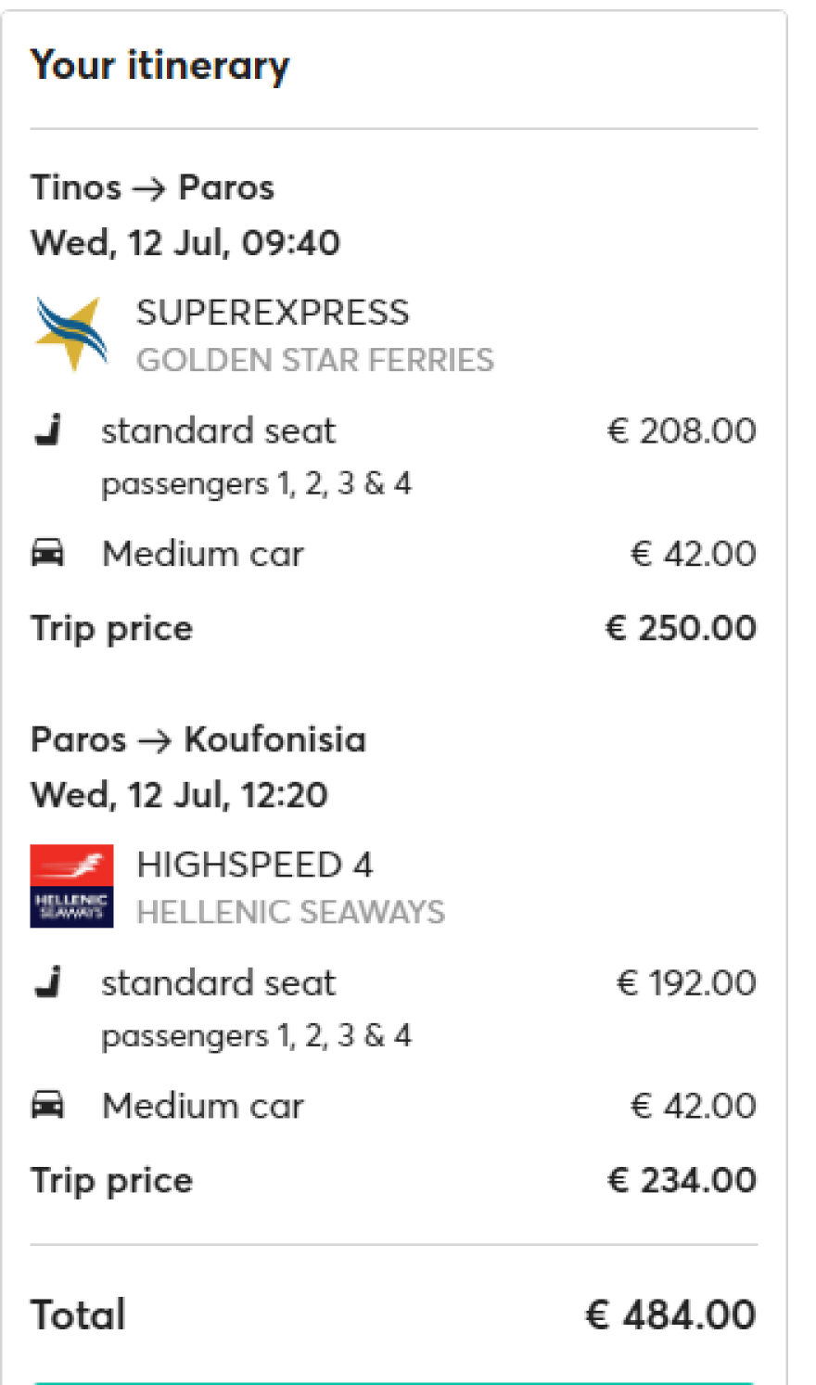
Task: Click the car icon under the SUPEREXPRESS trip
Action: click(48, 553)
